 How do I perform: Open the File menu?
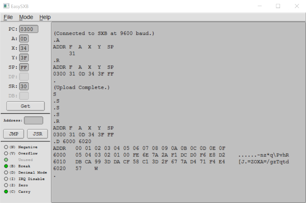click(x=8, y=17)
